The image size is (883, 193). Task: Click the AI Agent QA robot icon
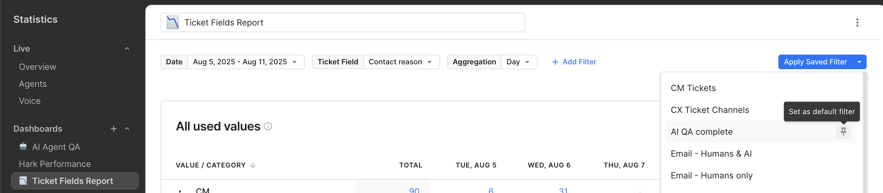[x=23, y=147]
